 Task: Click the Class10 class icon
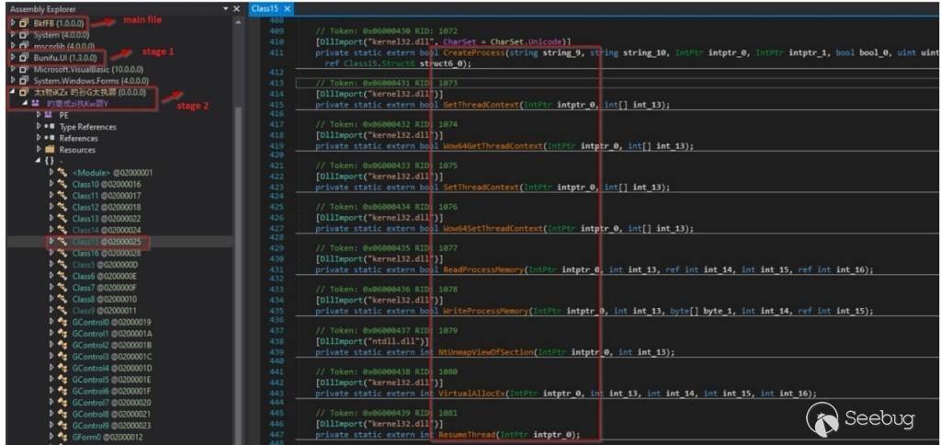pos(62,184)
